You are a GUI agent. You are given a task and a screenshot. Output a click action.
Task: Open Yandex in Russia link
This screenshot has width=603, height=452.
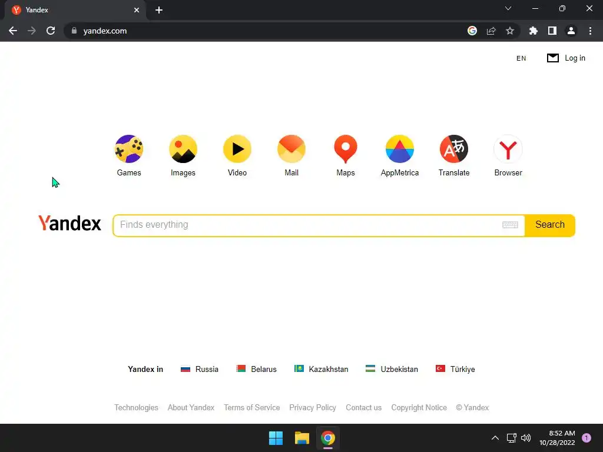(x=199, y=369)
